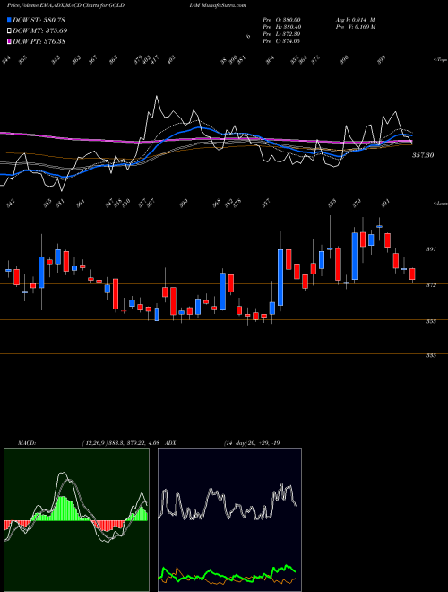Select the DOW PT value text
The width and height of the screenshot is (448, 592).
[x=55, y=41]
